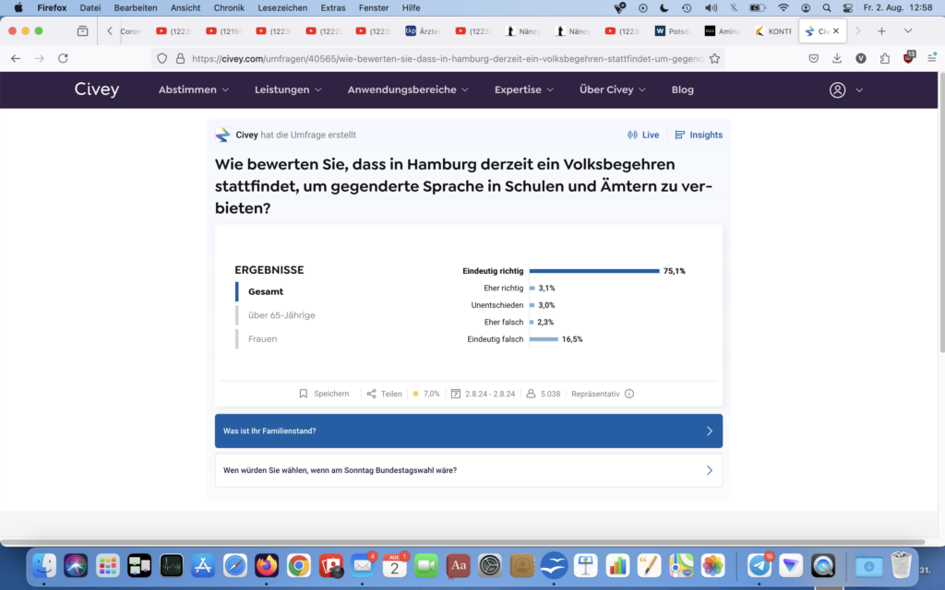Open the Anwendungsbereiche dropdown
The width and height of the screenshot is (945, 590).
click(408, 90)
